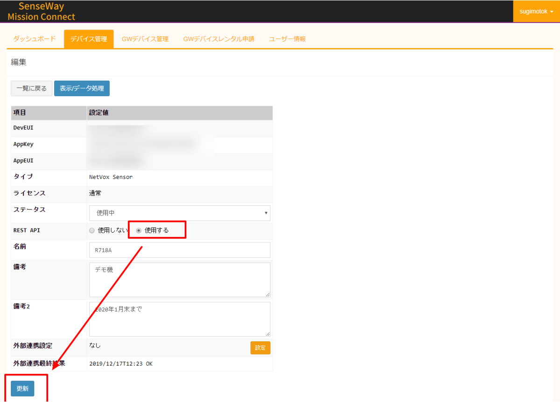Screen dimensions: 560x402
Task: Click the orange 設定 button
Action: pyautogui.click(x=260, y=348)
